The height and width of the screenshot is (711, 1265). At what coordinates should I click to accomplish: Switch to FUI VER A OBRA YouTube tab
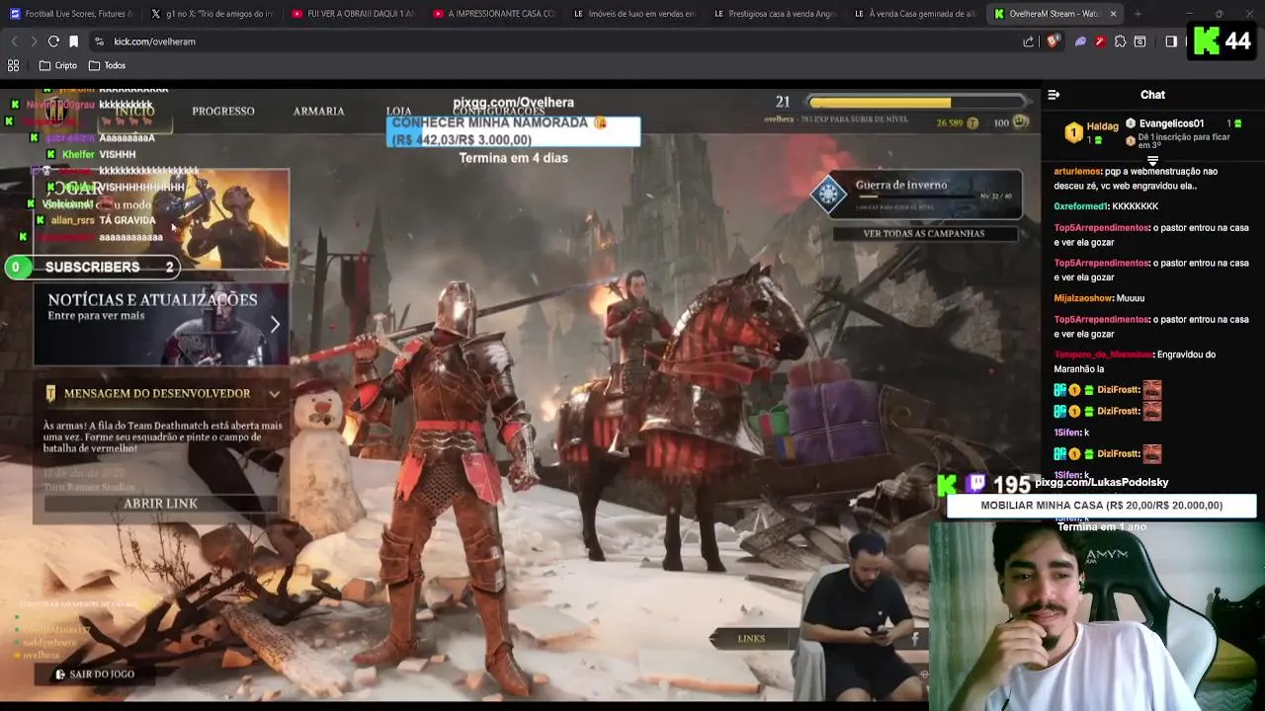pyautogui.click(x=354, y=14)
